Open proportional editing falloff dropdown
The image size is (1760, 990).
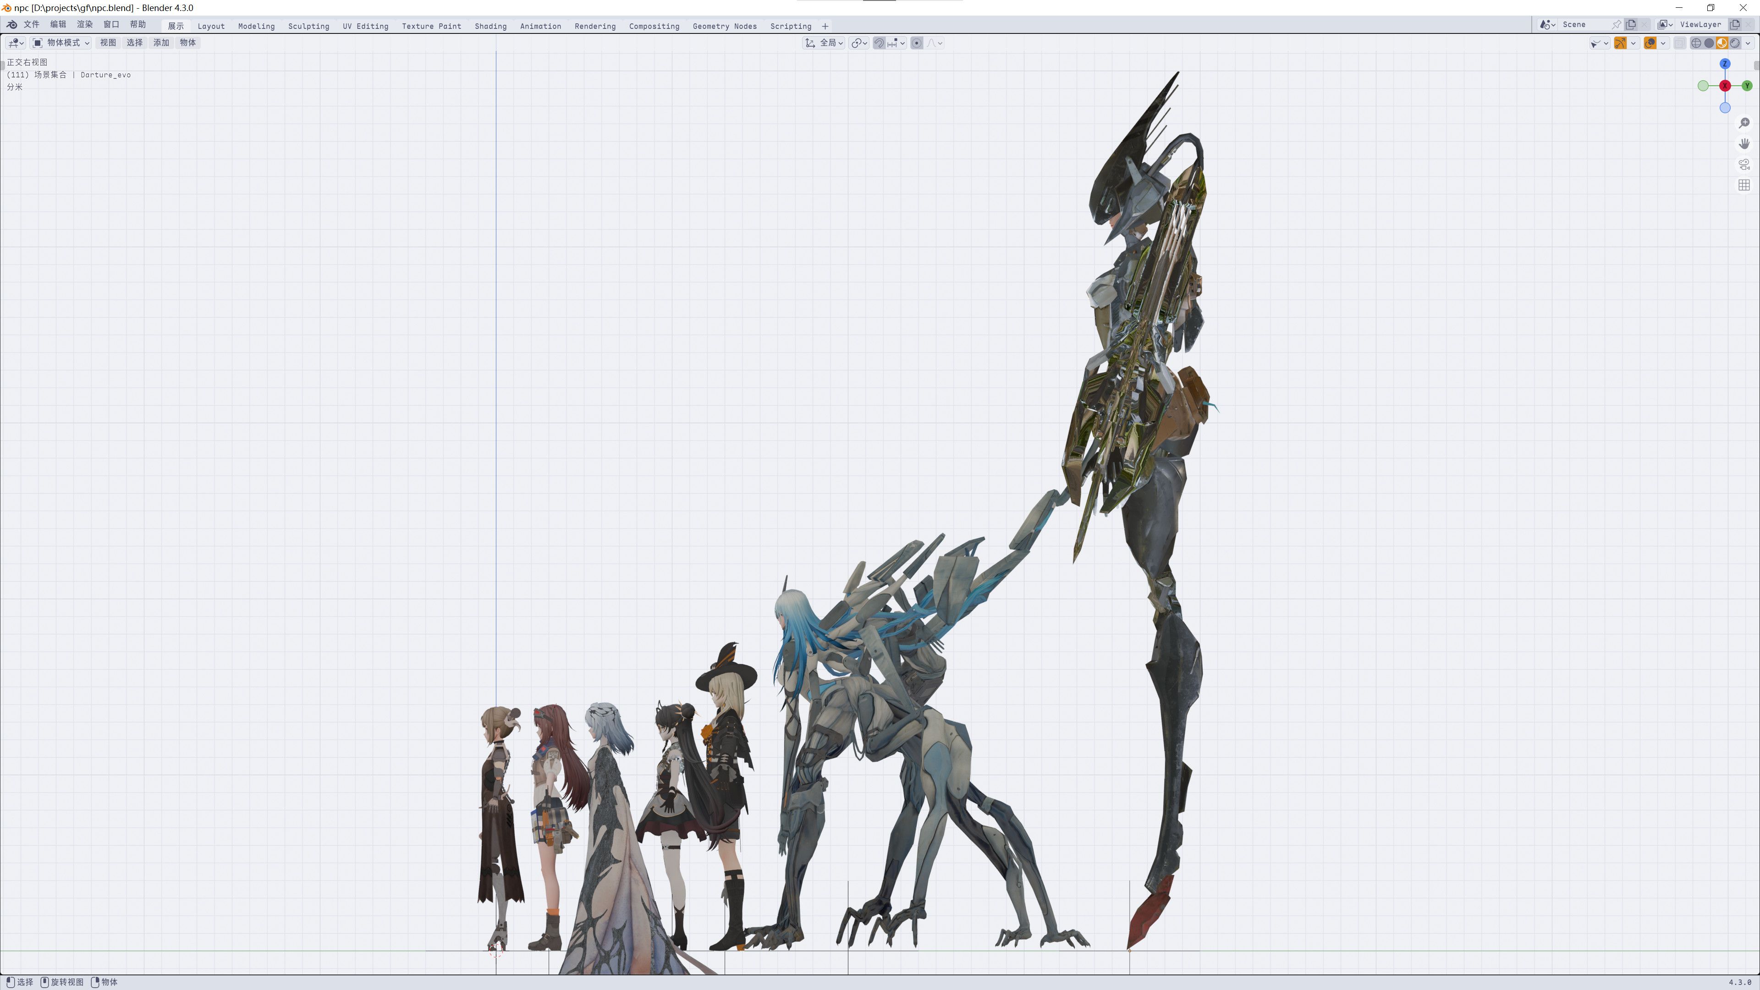(935, 42)
